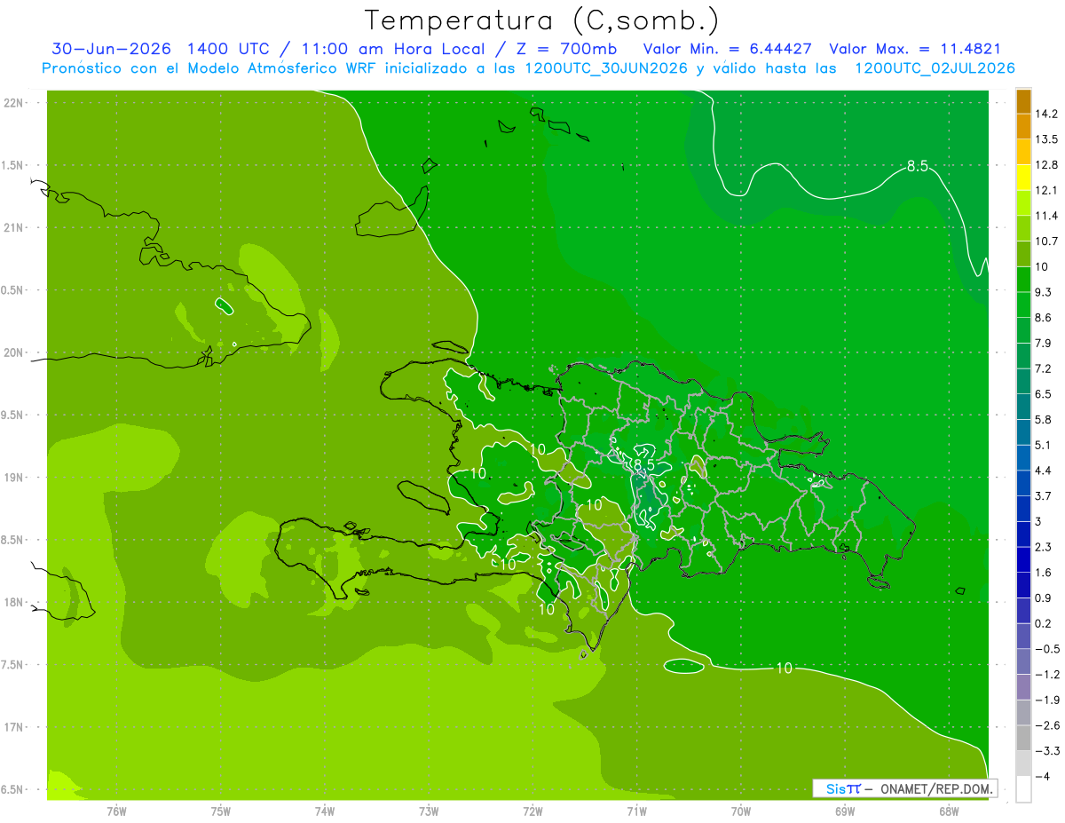
Task: Click the "3.7" colorbar label
Action: (x=1045, y=496)
